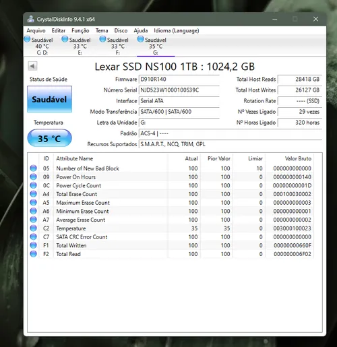
Task: Select the Power Cycle Count attribute name
Action: click(79, 185)
